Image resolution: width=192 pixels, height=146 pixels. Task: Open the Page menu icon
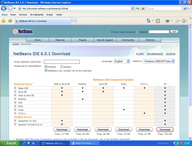pos(176,21)
